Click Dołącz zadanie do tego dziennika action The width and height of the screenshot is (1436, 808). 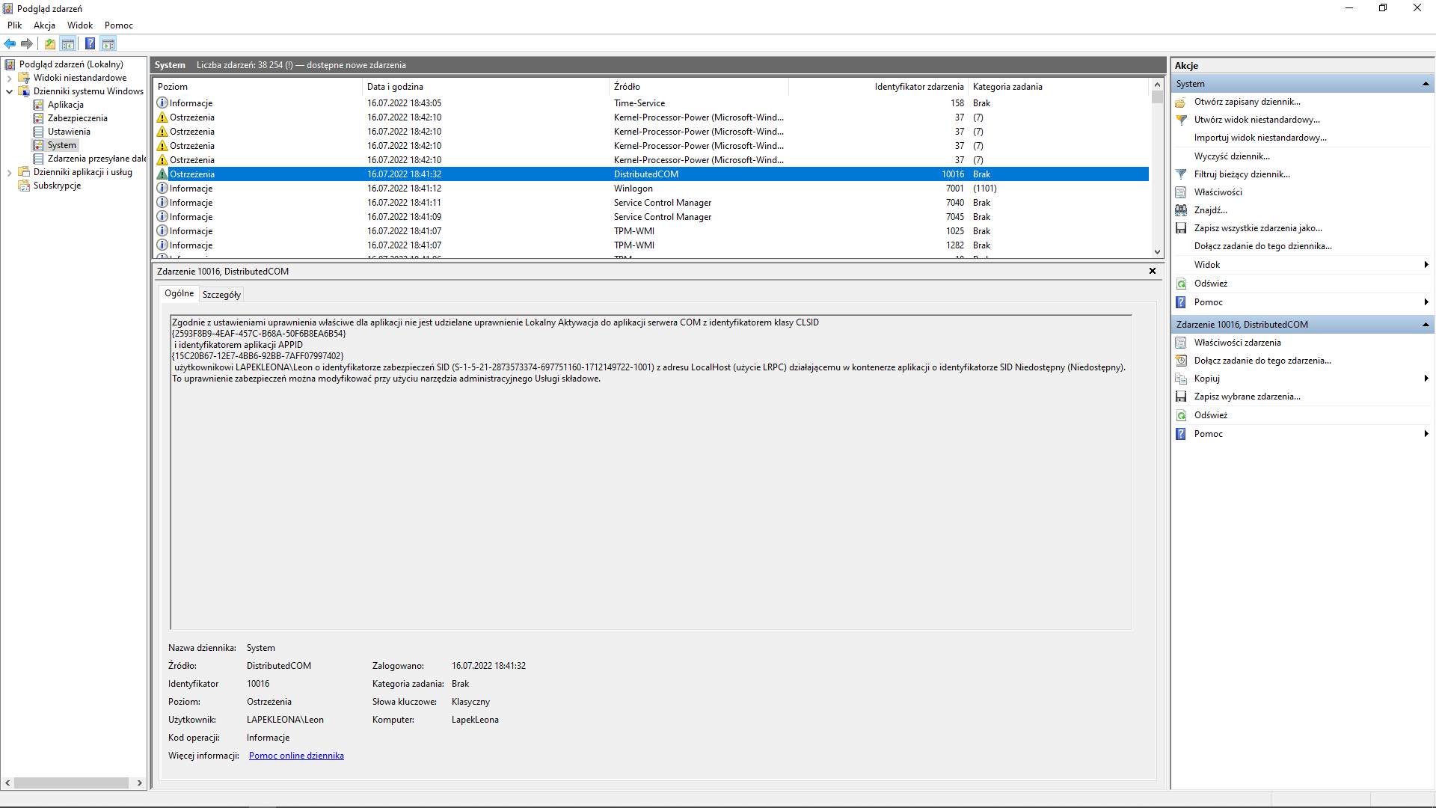1262,246
